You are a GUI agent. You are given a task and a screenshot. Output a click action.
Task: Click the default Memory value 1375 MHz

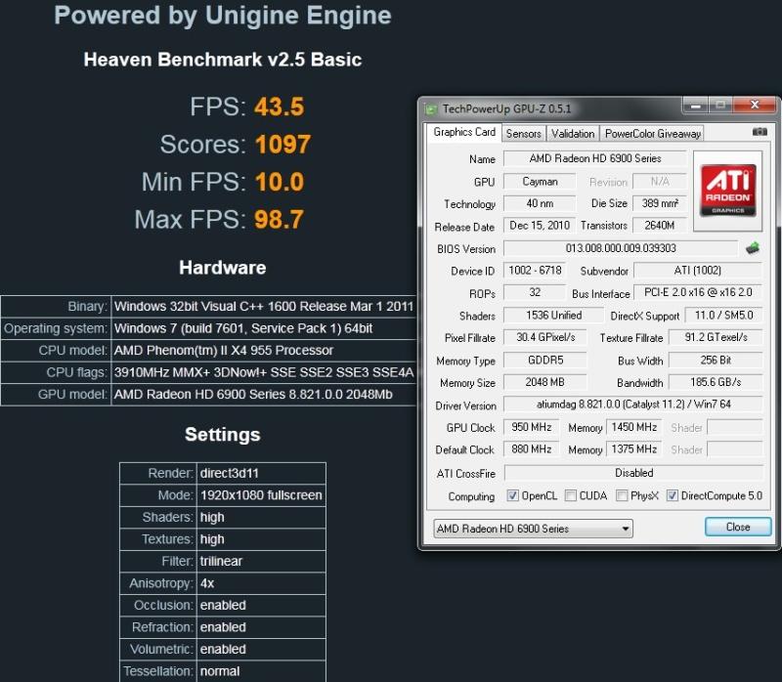[633, 449]
